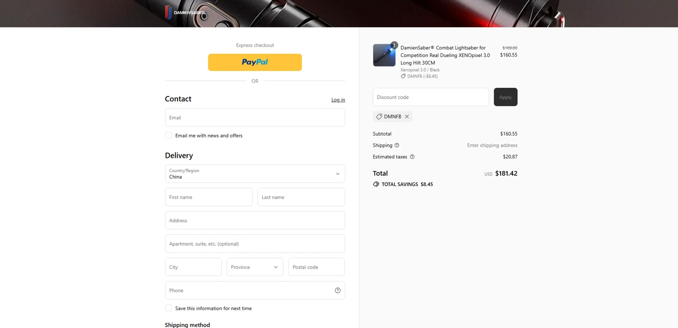
Task: Focus the Email input field
Action: pyautogui.click(x=255, y=117)
